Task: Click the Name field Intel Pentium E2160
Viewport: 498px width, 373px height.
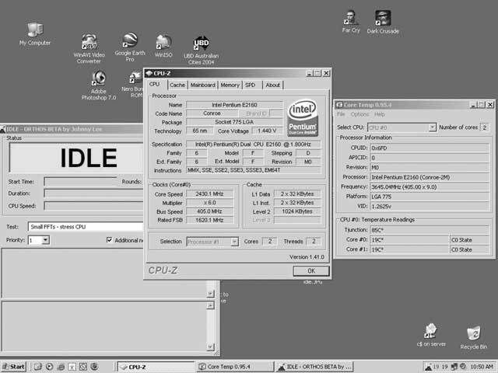Action: [x=234, y=105]
